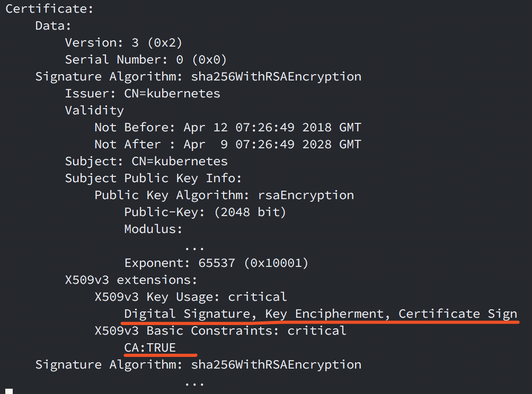Screen dimensions: 532x394
Task: Click the "X509v3 Basic Constraints: critical" line
Action: pyautogui.click(x=220, y=330)
